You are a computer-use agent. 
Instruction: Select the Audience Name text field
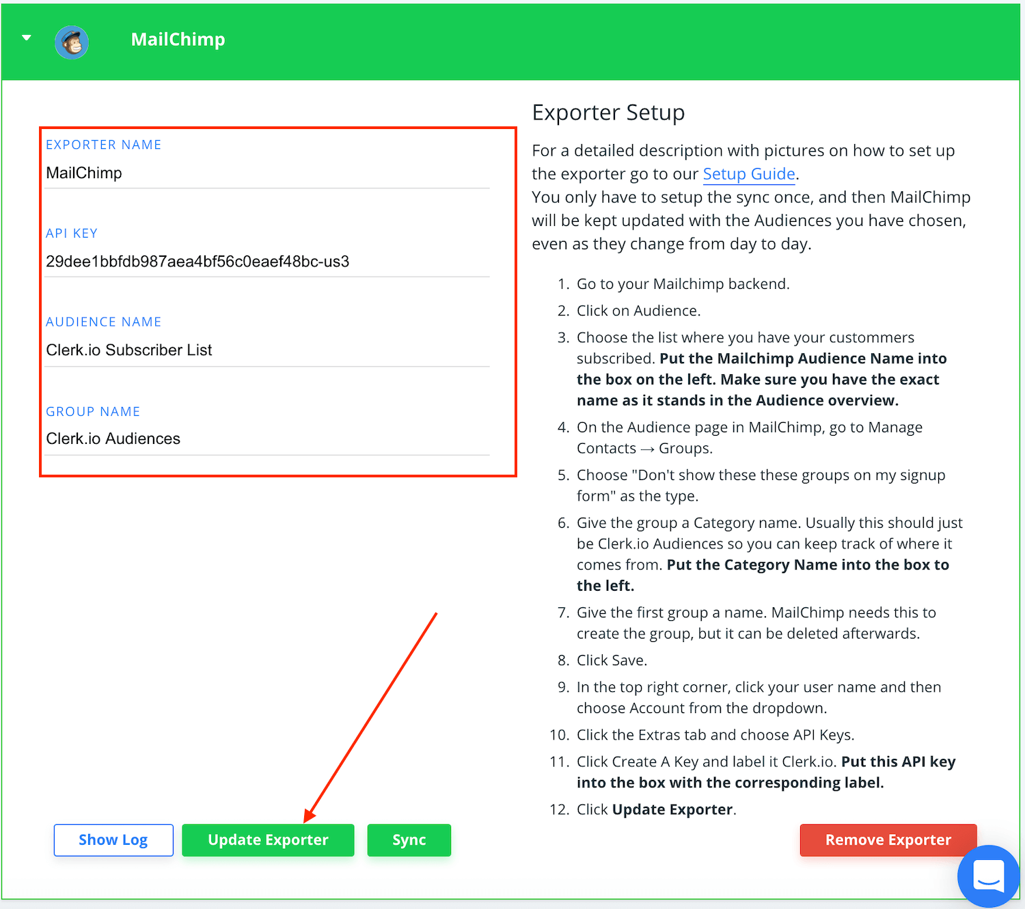coord(266,350)
